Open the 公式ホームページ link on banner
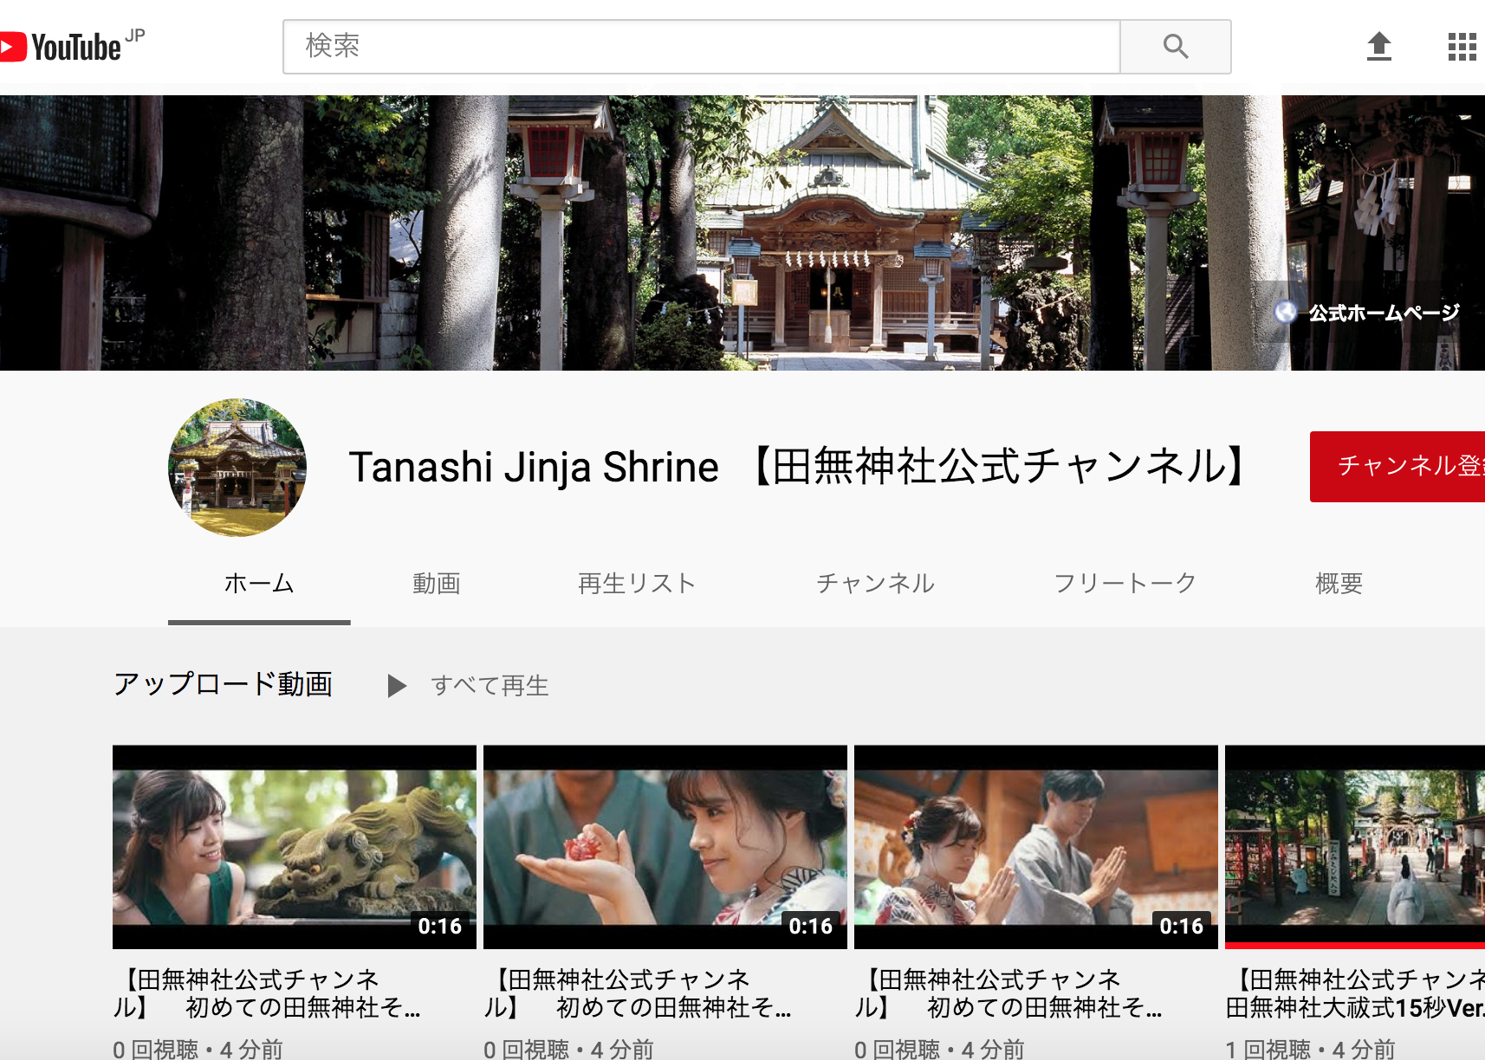The height and width of the screenshot is (1060, 1485). point(1384,313)
